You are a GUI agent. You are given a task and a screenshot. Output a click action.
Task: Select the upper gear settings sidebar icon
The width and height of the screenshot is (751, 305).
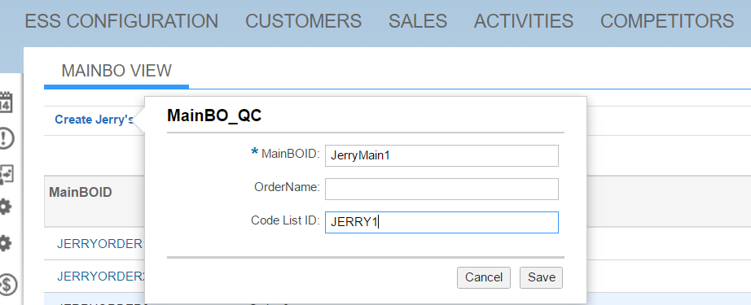tap(5, 207)
